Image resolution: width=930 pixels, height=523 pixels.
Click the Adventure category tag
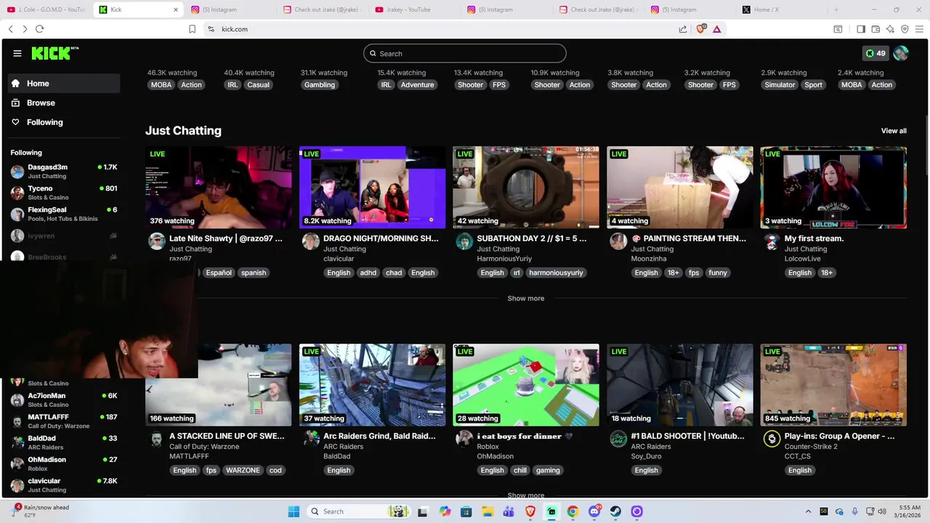point(417,85)
